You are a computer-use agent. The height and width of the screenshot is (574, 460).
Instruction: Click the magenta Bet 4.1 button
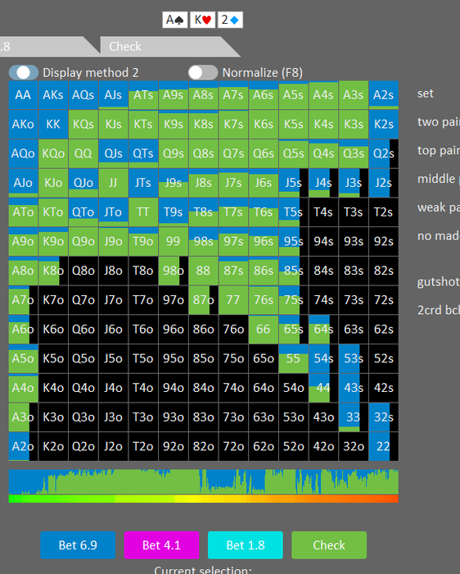point(161,545)
